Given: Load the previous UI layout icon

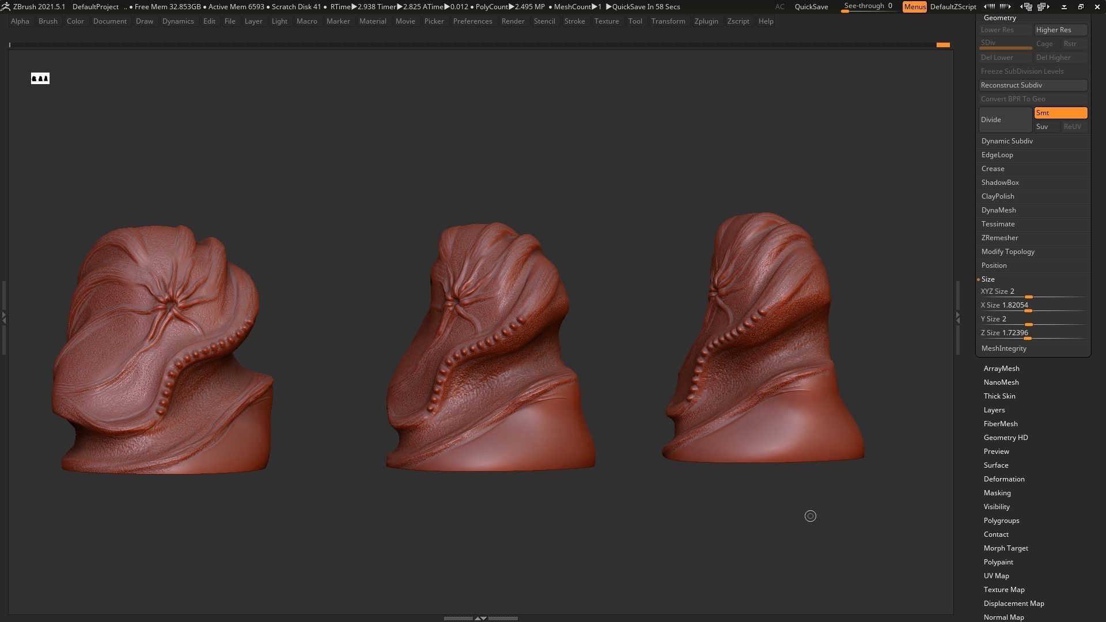Looking at the screenshot, I should coord(1027,7).
